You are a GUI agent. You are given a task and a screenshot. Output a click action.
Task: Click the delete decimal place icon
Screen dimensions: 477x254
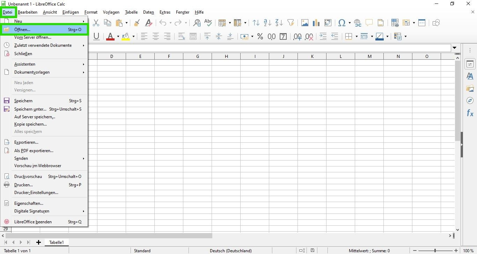coord(309,36)
